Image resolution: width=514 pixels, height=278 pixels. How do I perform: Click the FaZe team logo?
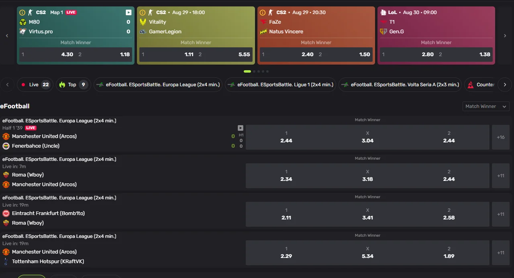tap(263, 22)
